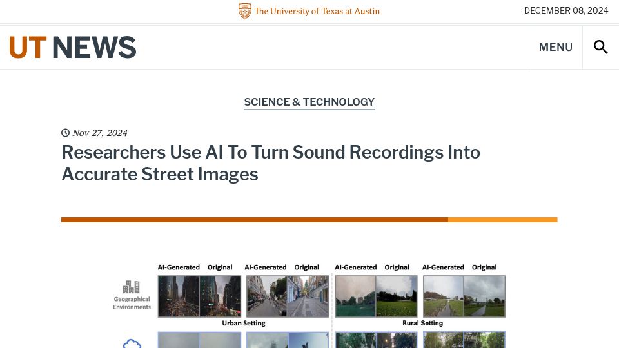This screenshot has width=619, height=348.
Task: Click the DECEMBER 08, 2024 header date
Action: click(x=566, y=11)
